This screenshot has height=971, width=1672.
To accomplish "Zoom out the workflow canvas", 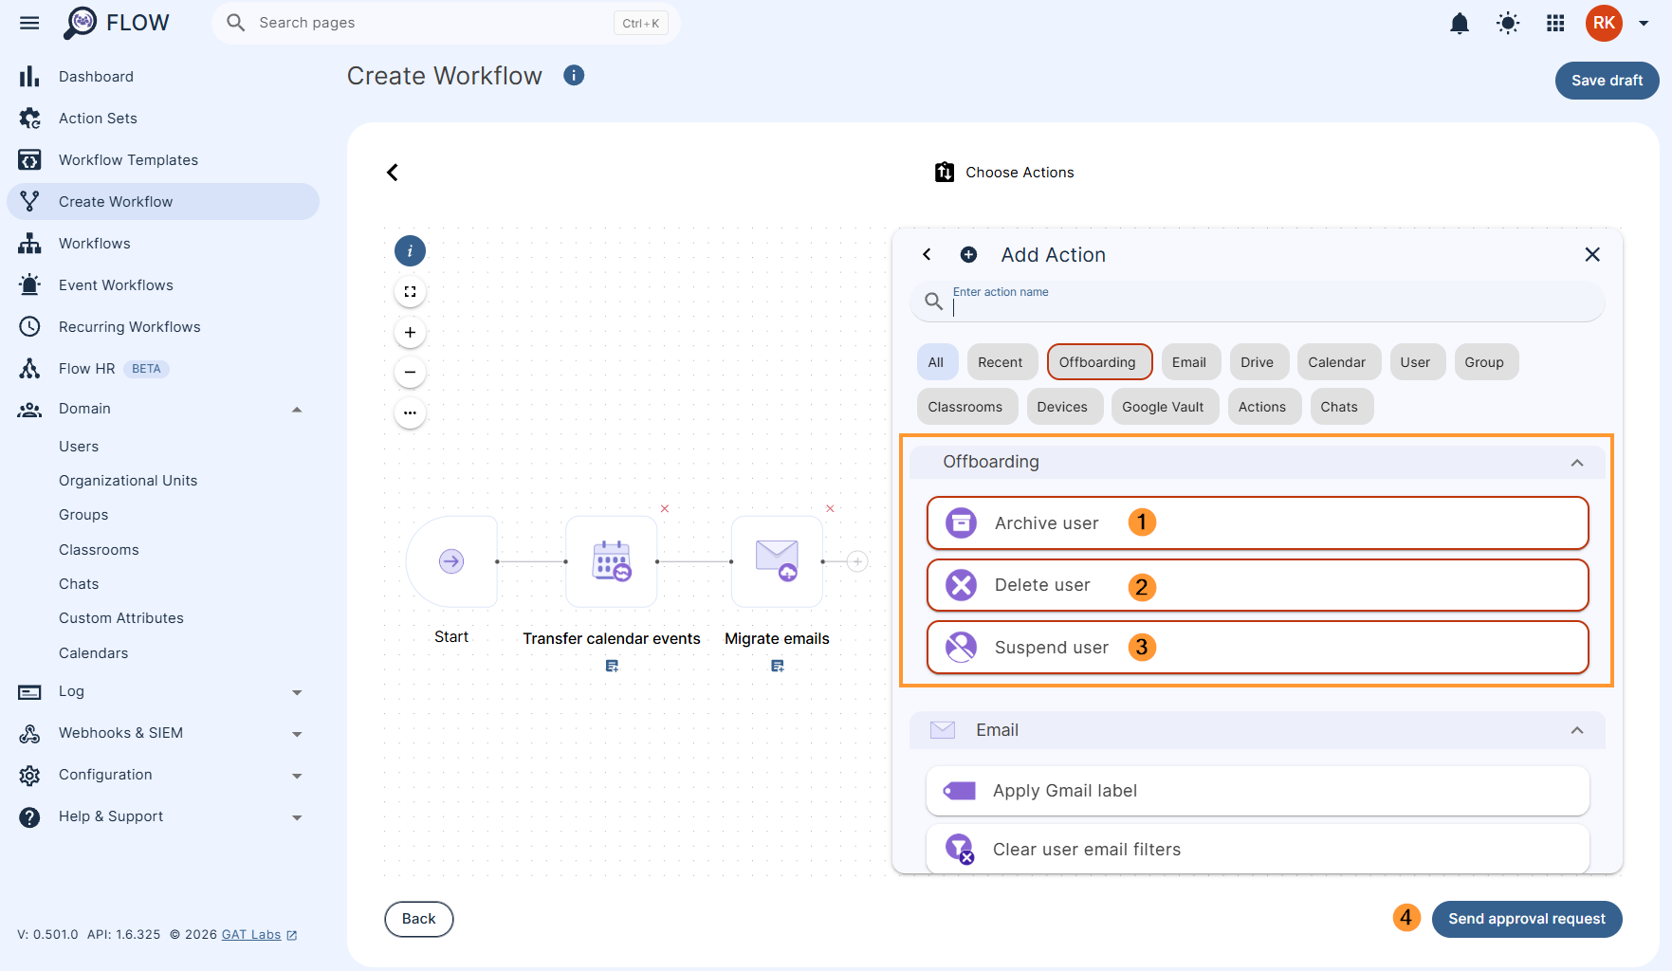I will [410, 373].
